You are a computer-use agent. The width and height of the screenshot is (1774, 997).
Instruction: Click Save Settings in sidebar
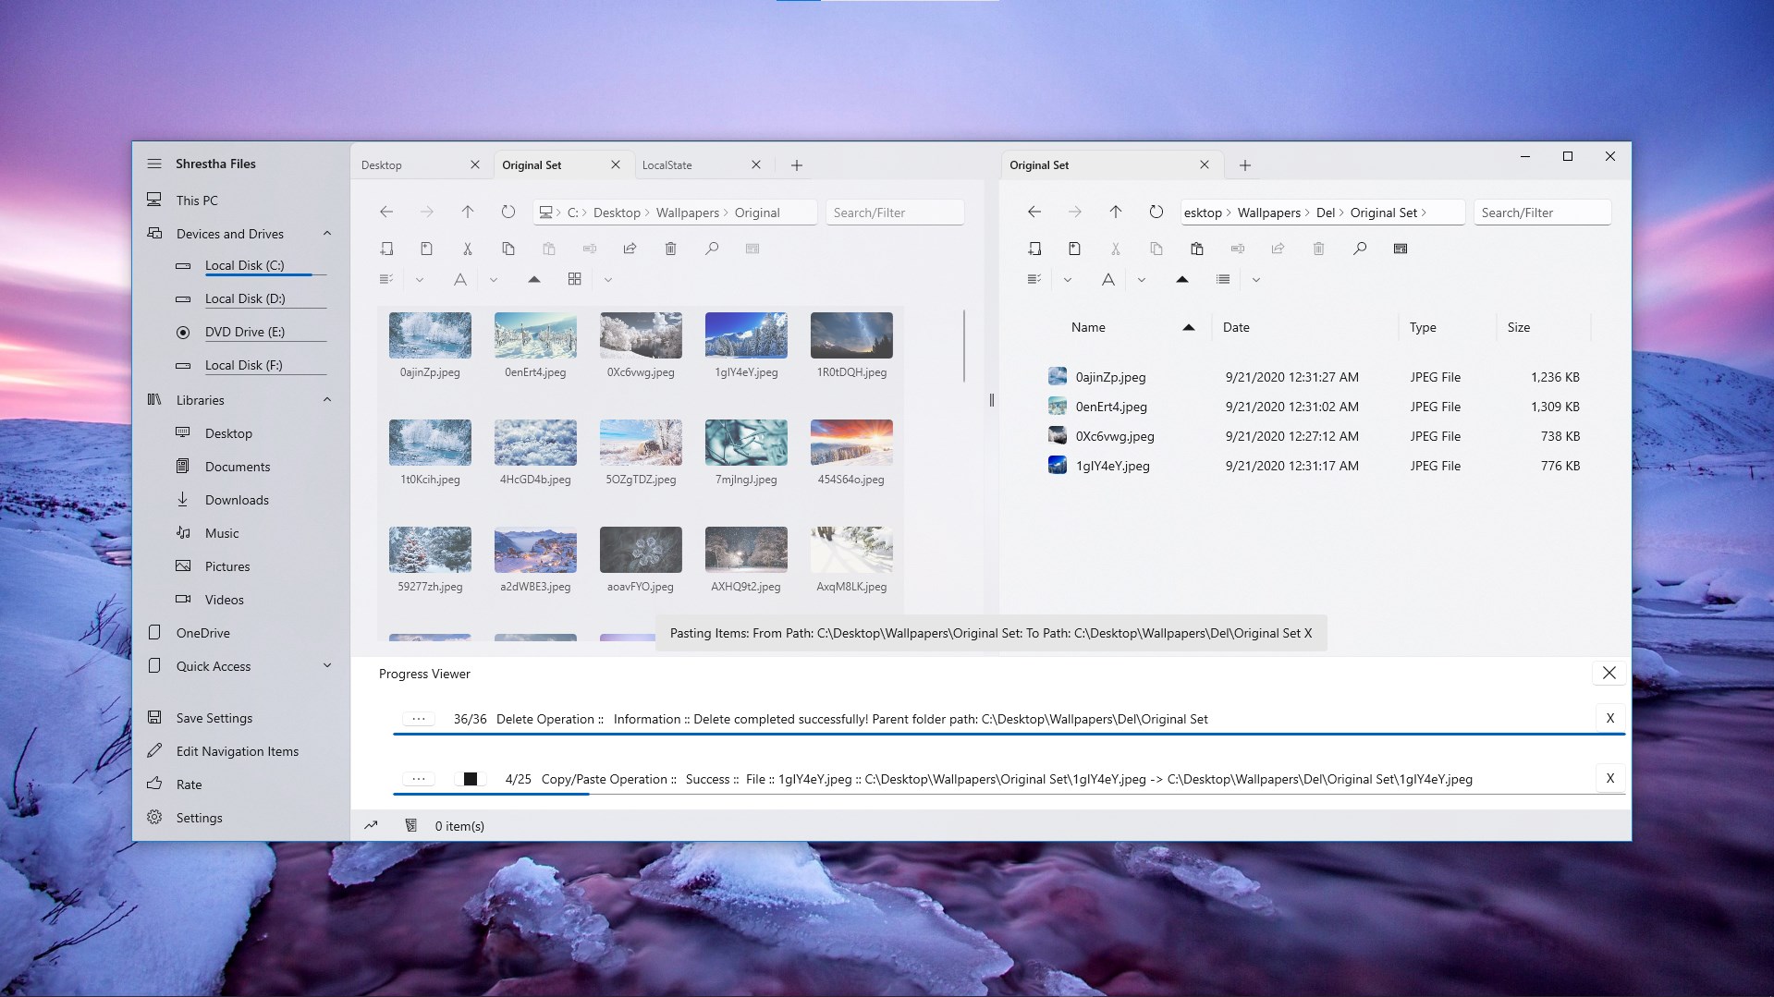[x=214, y=718]
